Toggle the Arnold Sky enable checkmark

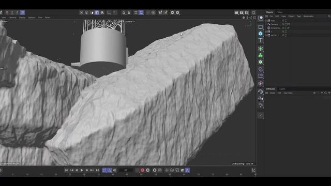[x=289, y=28]
